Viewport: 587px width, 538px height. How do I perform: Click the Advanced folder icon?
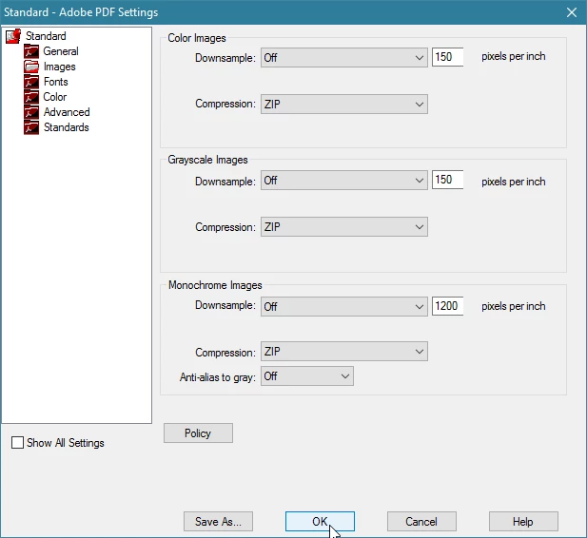pyautogui.click(x=31, y=112)
